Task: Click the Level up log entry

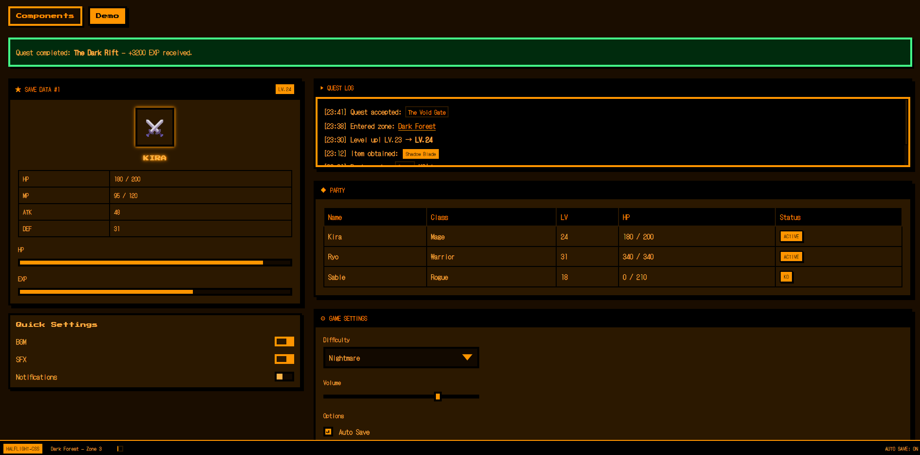Action: click(378, 140)
